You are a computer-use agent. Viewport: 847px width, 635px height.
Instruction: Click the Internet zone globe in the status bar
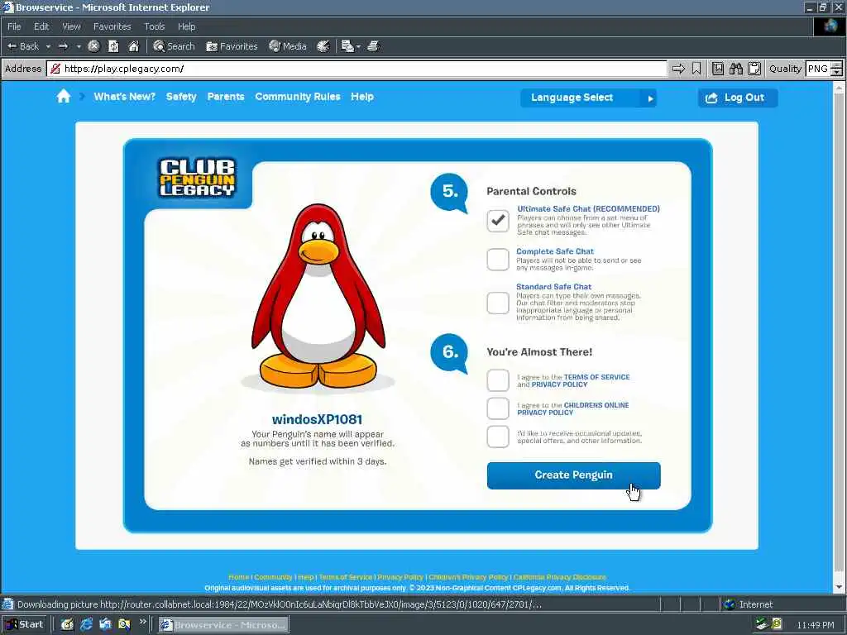coord(730,604)
